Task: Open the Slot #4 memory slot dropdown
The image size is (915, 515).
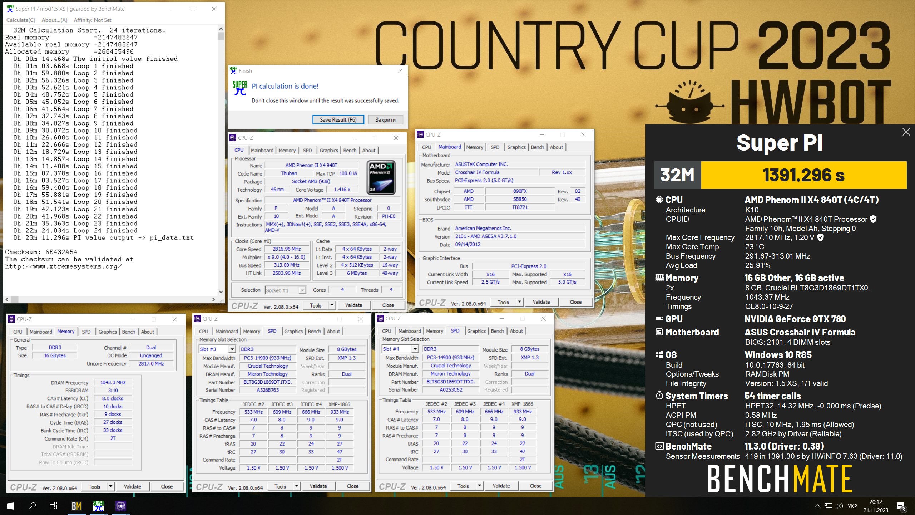Action: [x=415, y=349]
